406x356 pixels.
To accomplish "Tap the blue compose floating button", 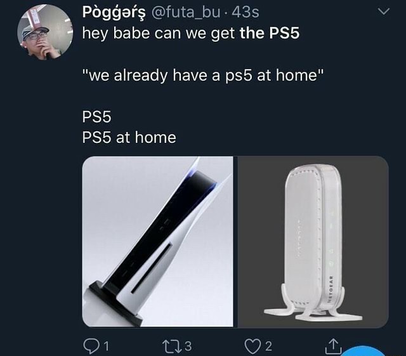I will [363, 351].
